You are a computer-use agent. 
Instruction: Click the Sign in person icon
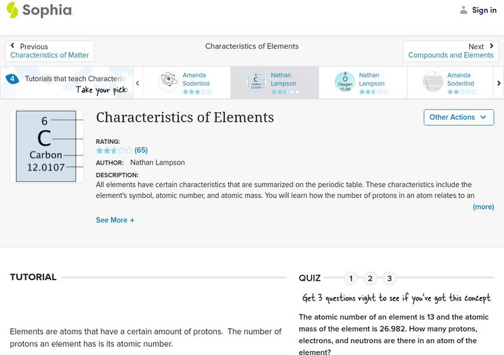click(464, 10)
